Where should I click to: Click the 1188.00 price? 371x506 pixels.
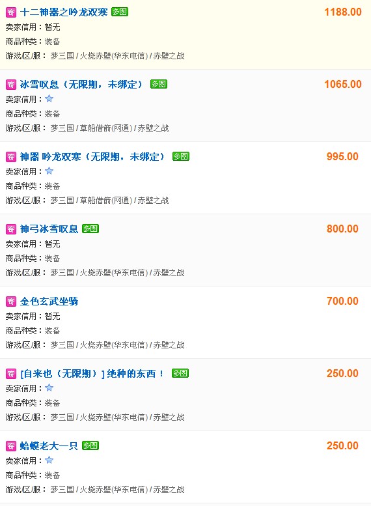342,12
